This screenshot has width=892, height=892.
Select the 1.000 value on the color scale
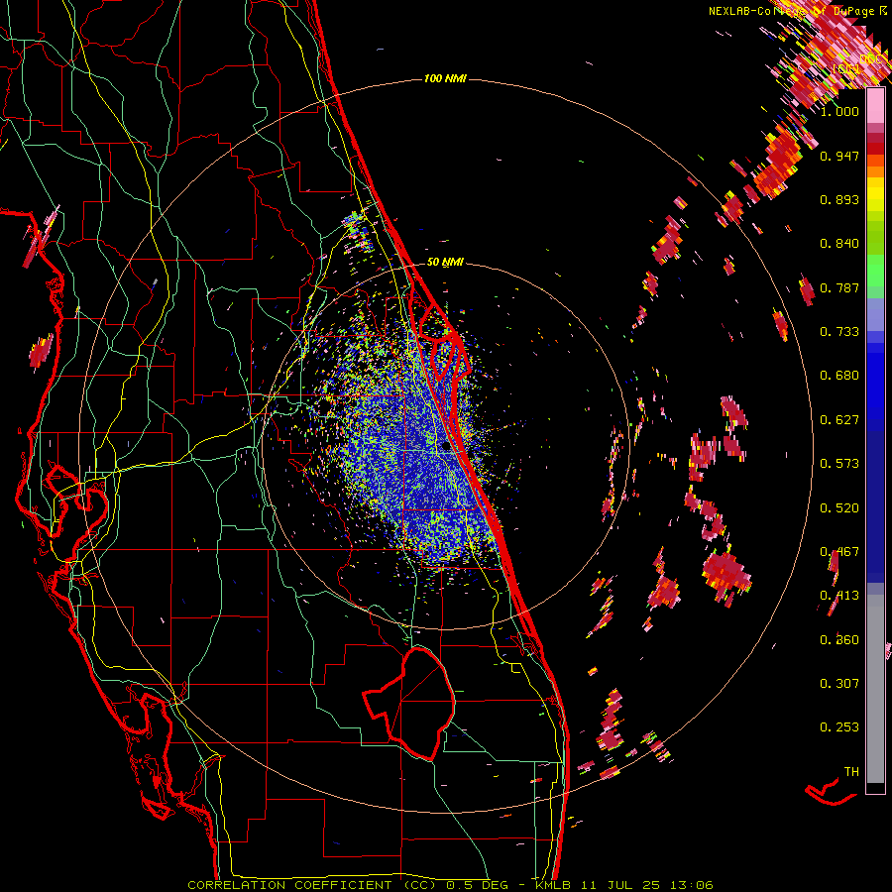pos(839,111)
